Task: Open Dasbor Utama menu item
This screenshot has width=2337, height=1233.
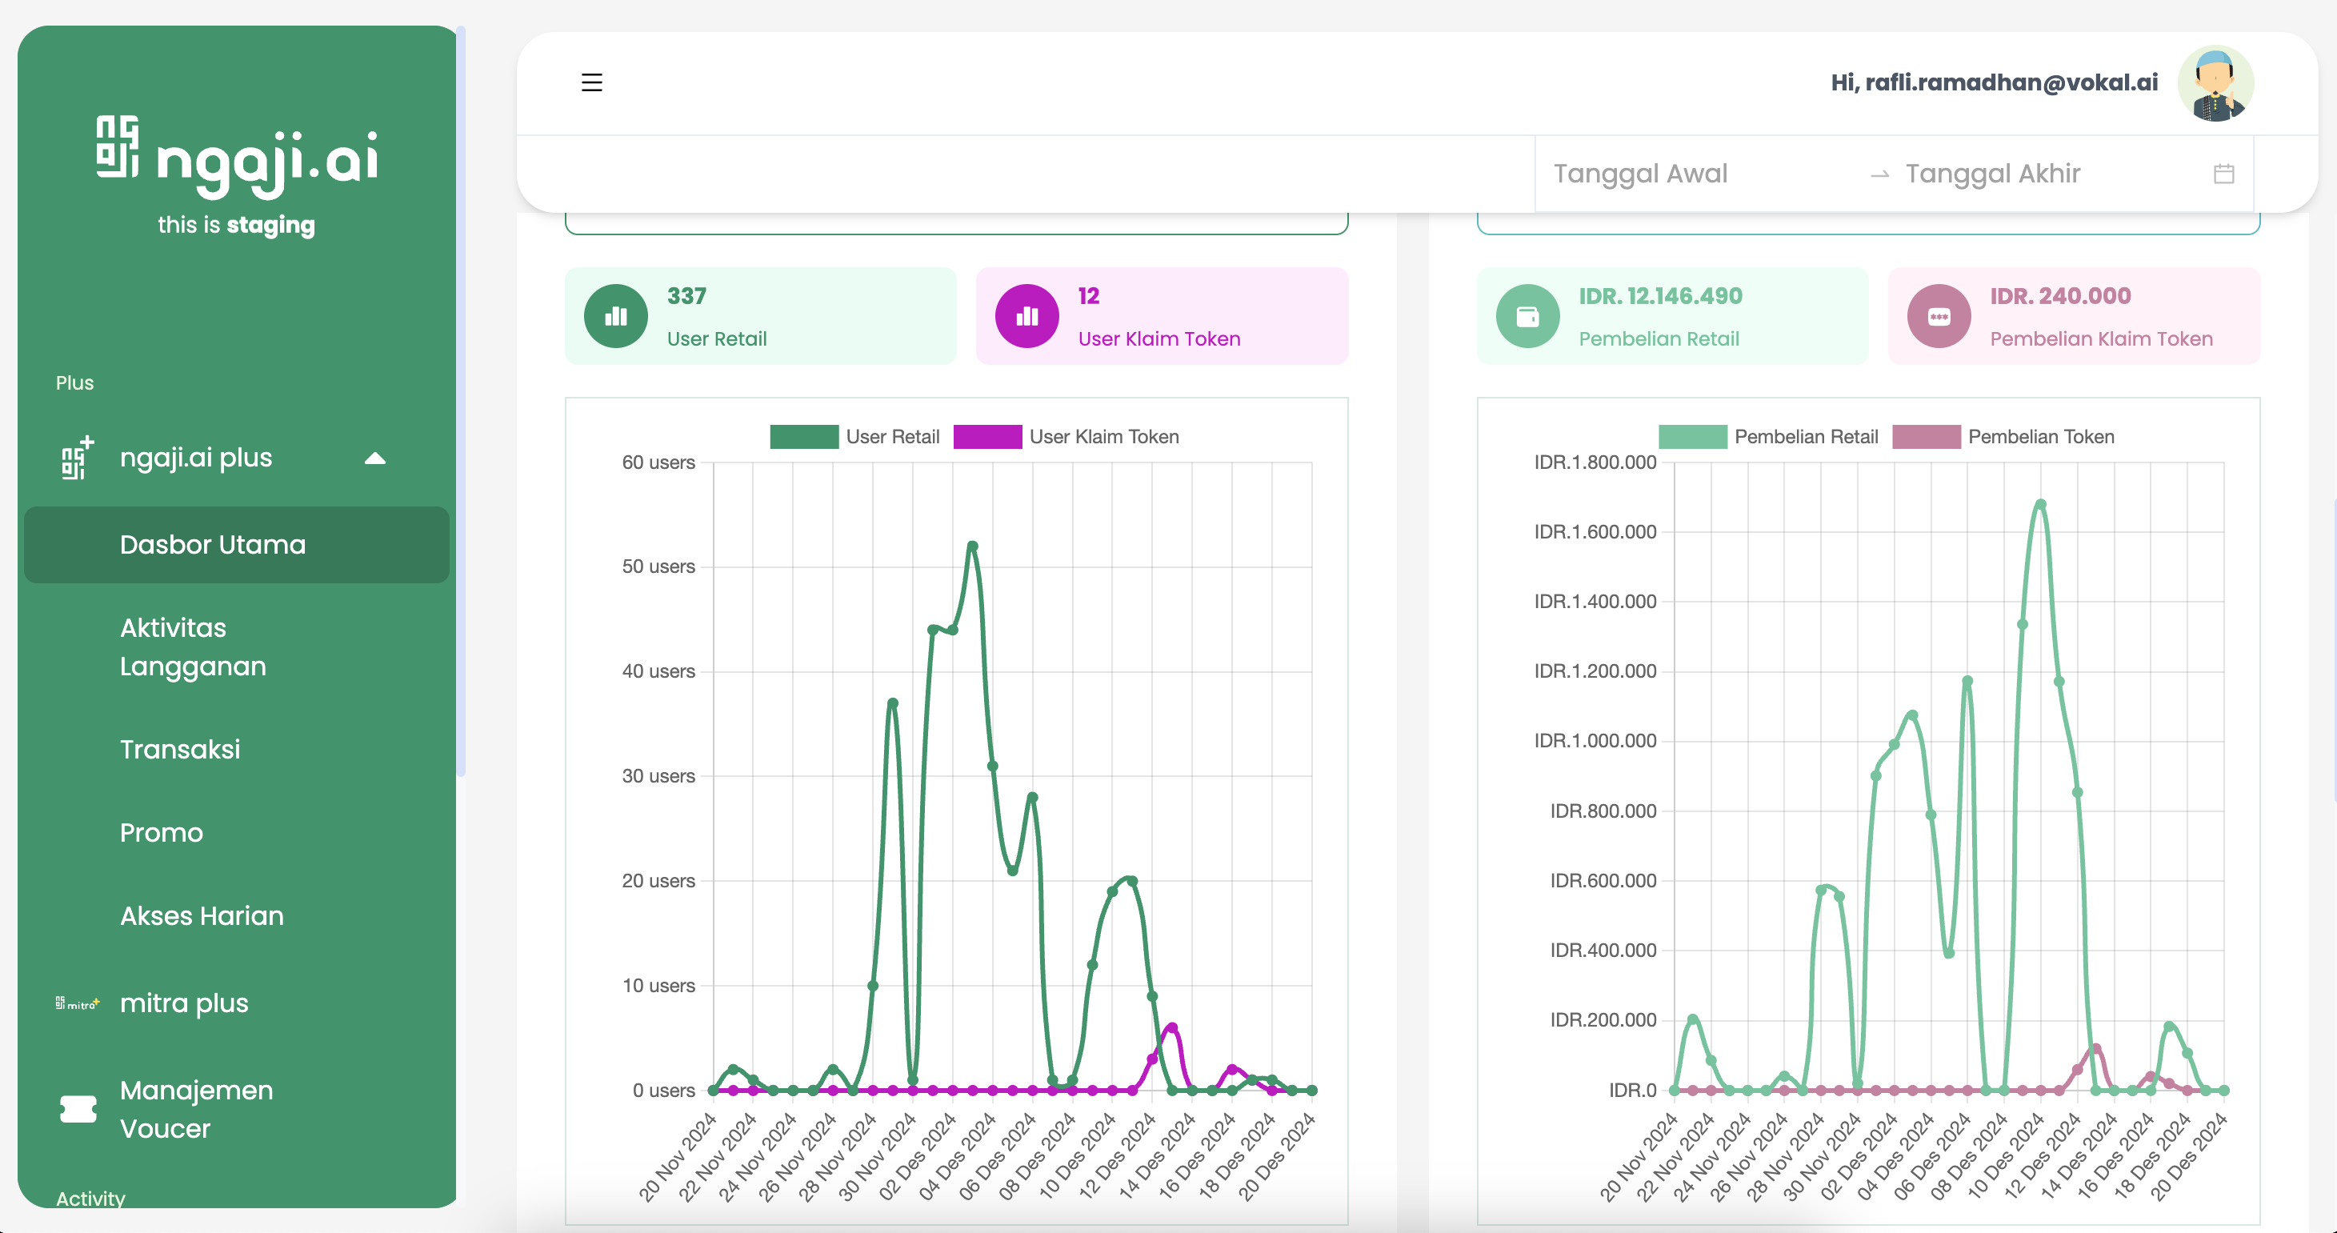Action: (x=237, y=544)
